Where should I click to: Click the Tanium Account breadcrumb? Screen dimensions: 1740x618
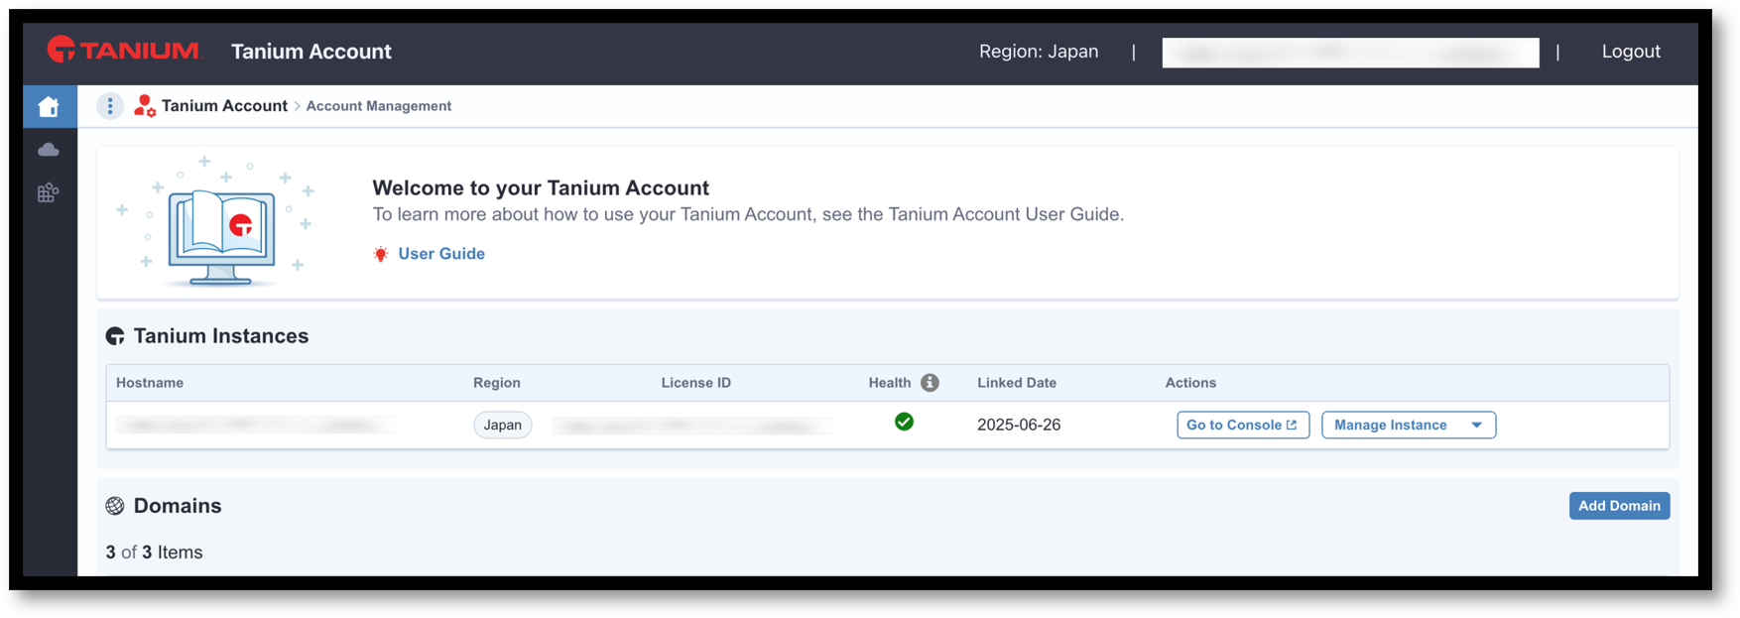tap(224, 105)
